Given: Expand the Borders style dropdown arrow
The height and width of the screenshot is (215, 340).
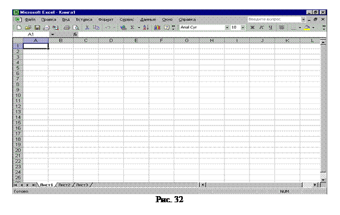Looking at the screenshot, I should [x=299, y=28].
